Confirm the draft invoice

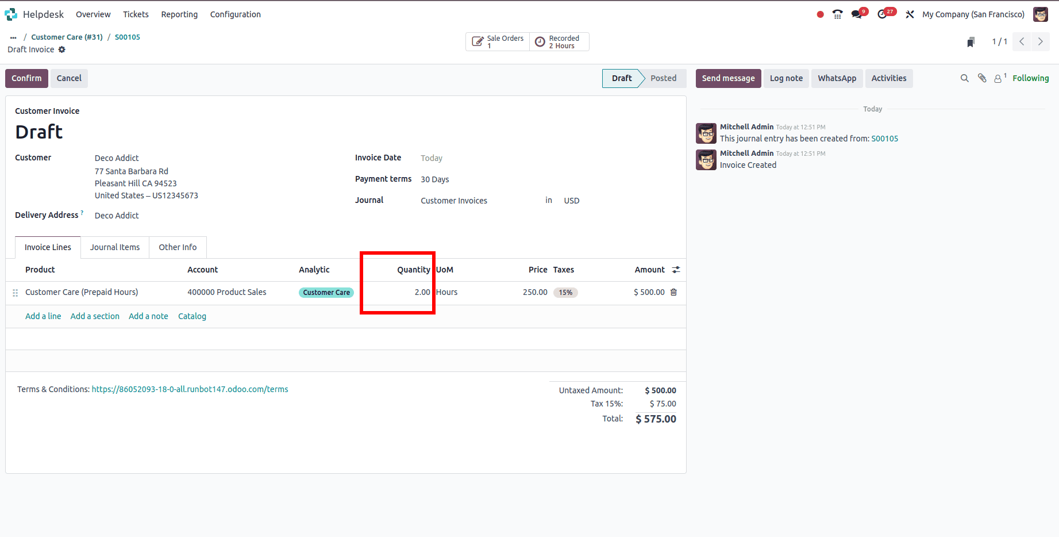[x=26, y=78]
